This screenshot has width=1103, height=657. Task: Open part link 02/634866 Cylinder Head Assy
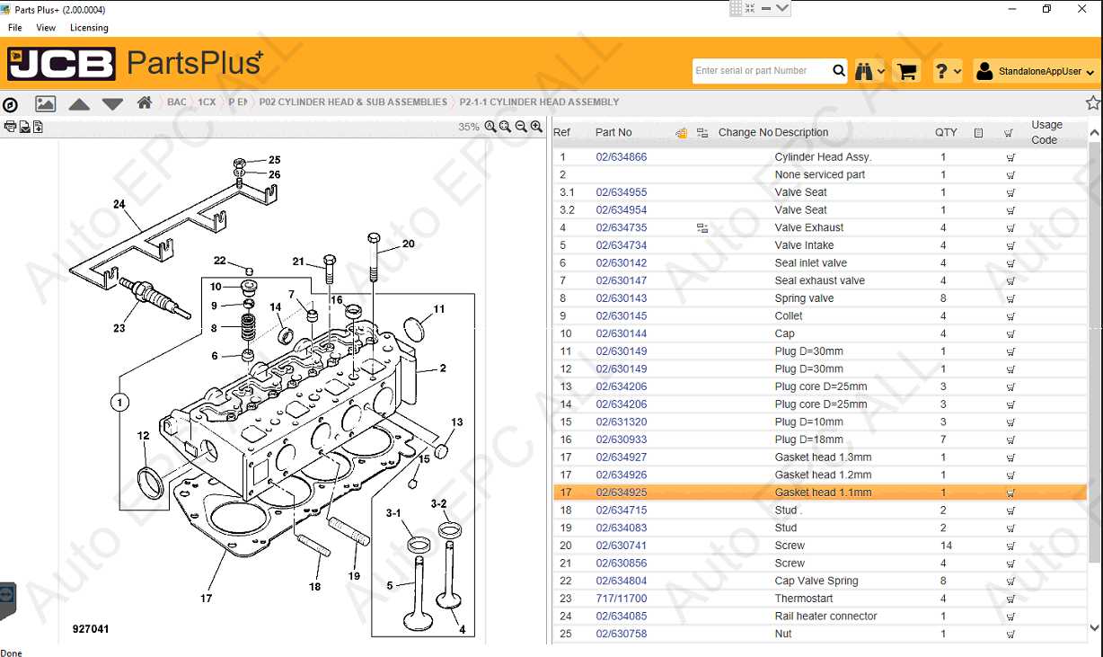(622, 156)
